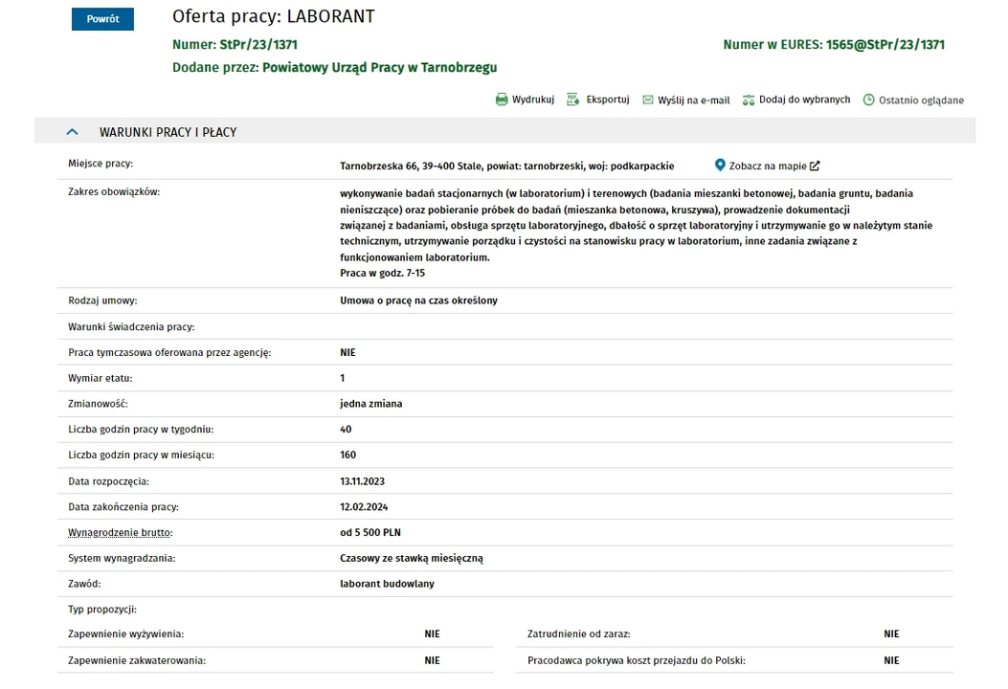
Task: Click the export file icon
Action: coord(572,100)
